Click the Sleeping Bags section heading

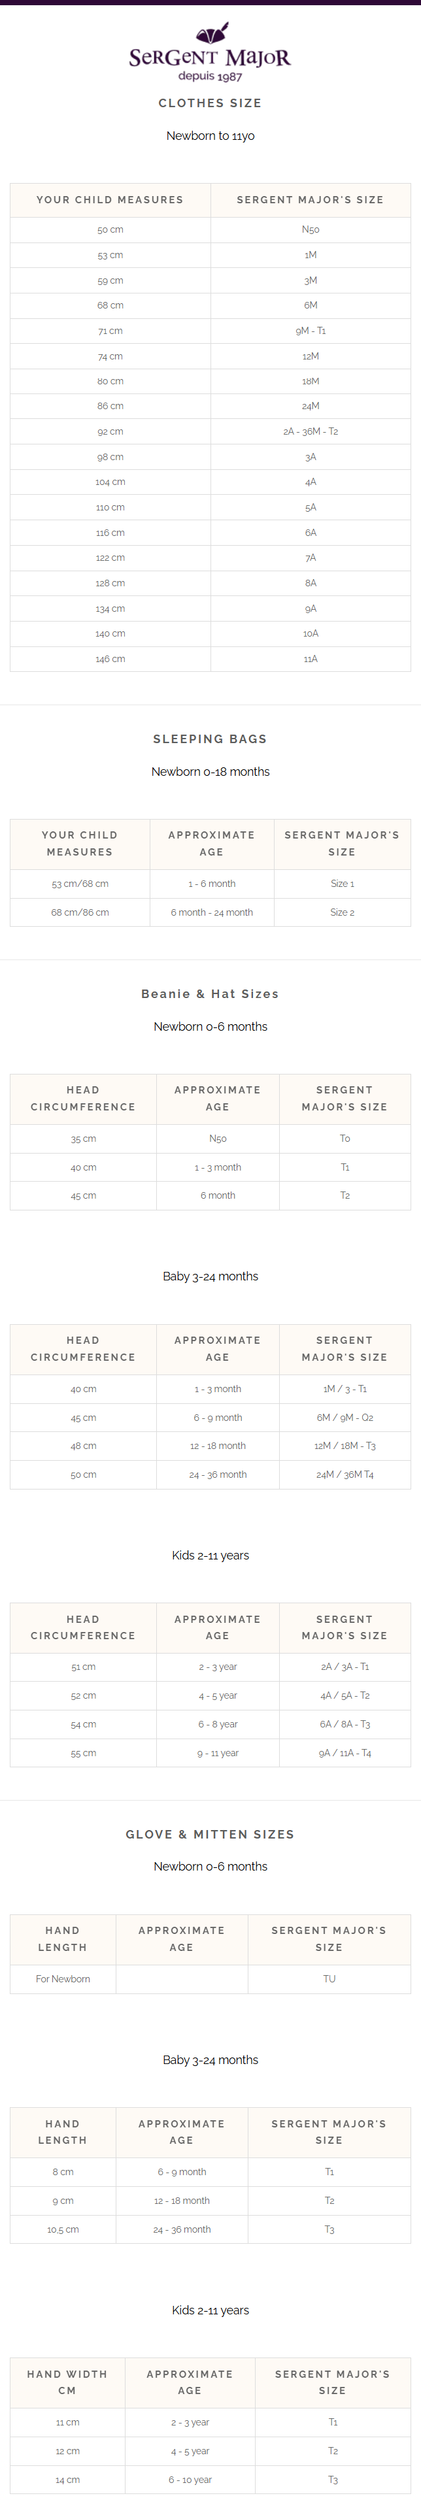(x=210, y=739)
